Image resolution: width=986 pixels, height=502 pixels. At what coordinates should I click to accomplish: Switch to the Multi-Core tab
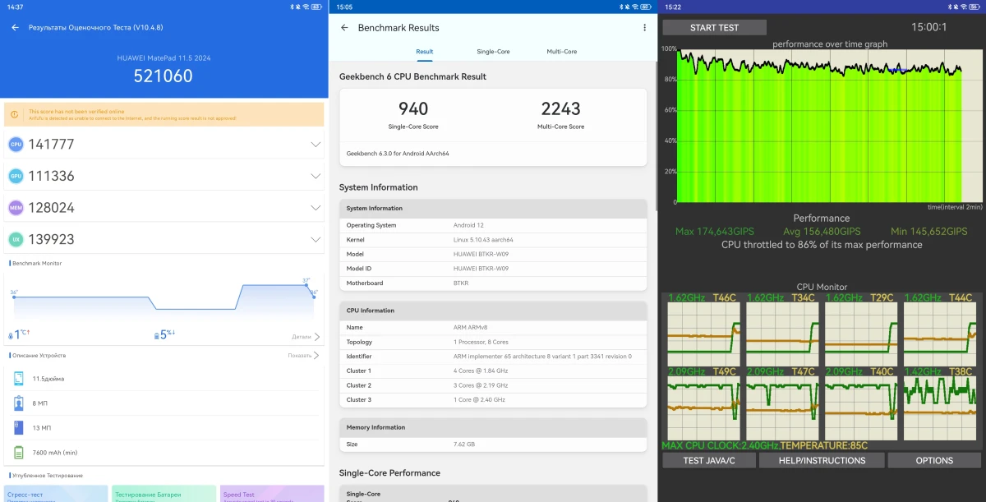click(x=562, y=52)
